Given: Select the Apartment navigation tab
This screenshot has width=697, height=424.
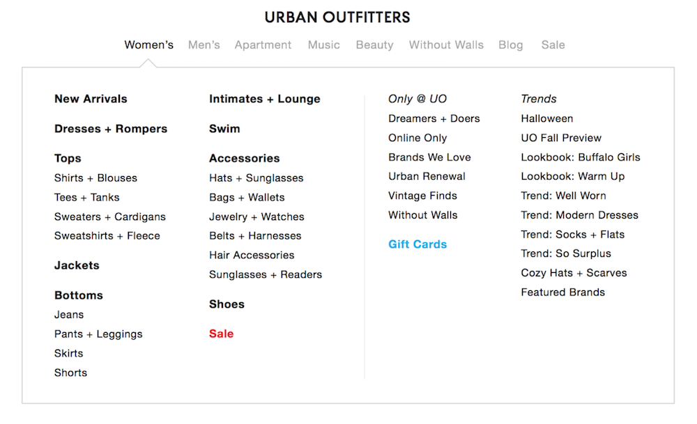Looking at the screenshot, I should click(263, 45).
